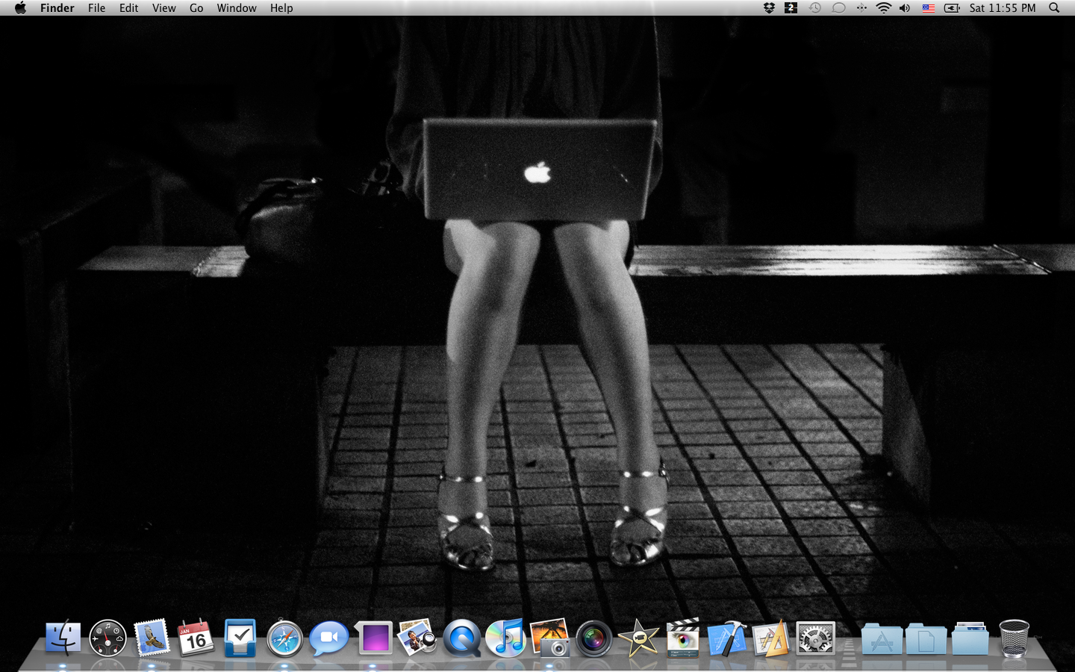Image resolution: width=1075 pixels, height=672 pixels.
Task: Open the Help menu
Action: pyautogui.click(x=281, y=7)
